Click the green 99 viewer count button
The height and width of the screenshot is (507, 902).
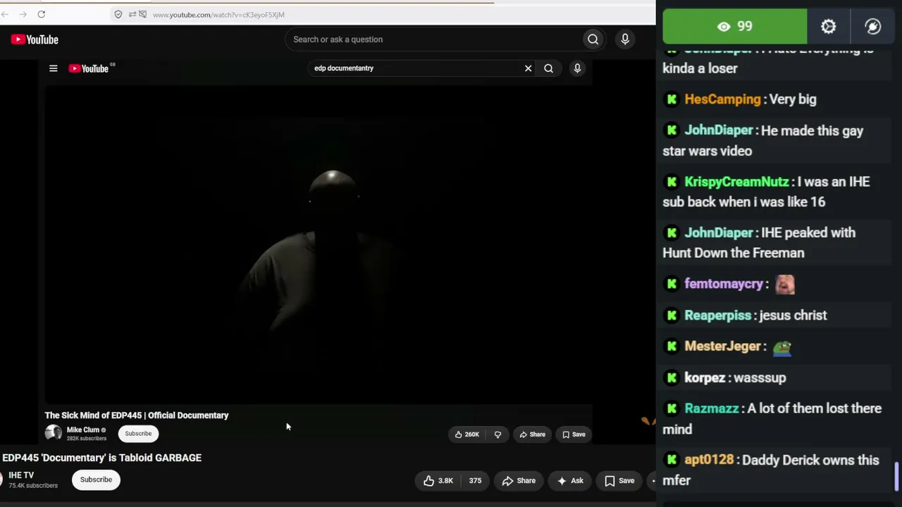(x=735, y=27)
